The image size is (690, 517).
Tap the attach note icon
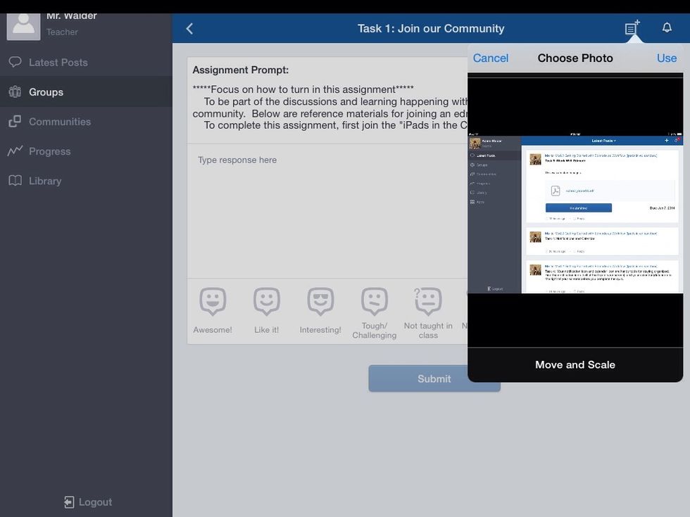click(x=632, y=28)
